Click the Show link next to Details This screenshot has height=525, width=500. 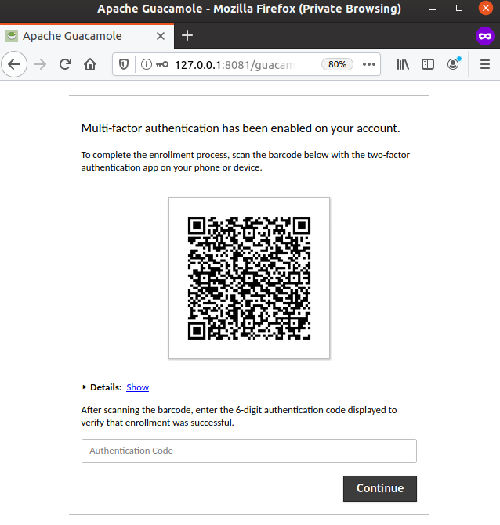(x=137, y=387)
